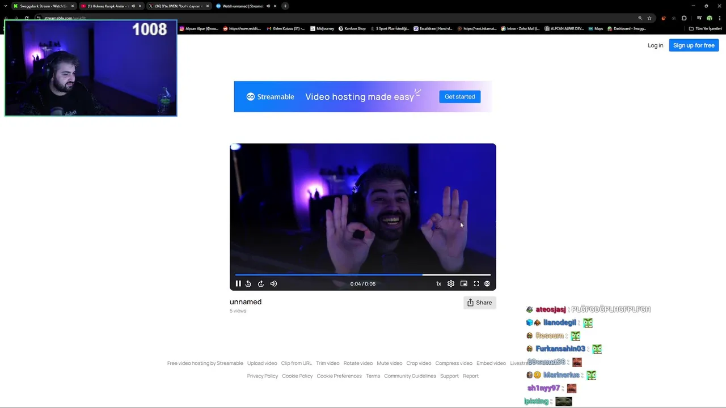Click Streamable logo in banner
Screen dimensions: 726x408
270,97
